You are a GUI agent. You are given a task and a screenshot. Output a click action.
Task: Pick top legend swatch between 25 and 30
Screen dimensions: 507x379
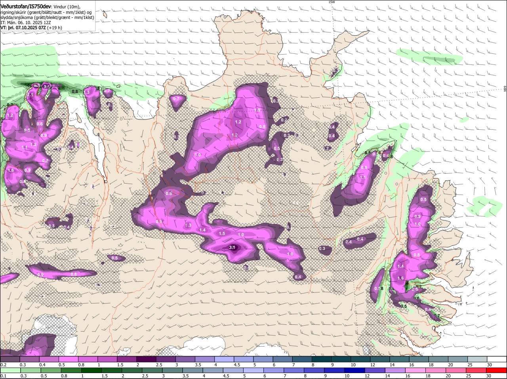(x=478, y=359)
